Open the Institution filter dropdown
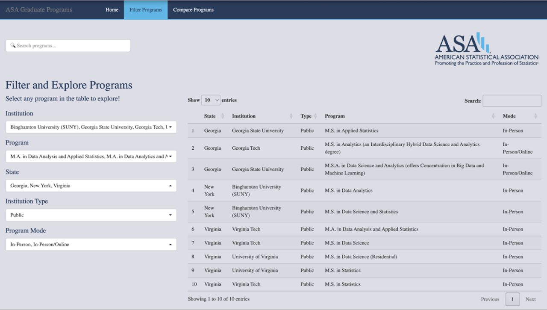547x310 pixels. click(x=91, y=127)
